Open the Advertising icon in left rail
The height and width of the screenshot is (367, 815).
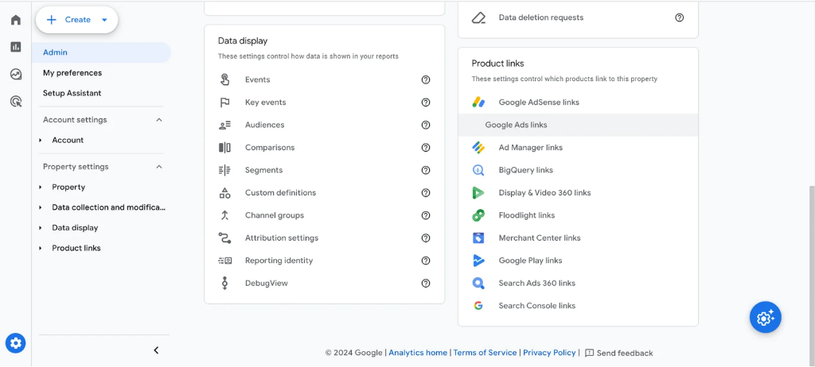16,101
